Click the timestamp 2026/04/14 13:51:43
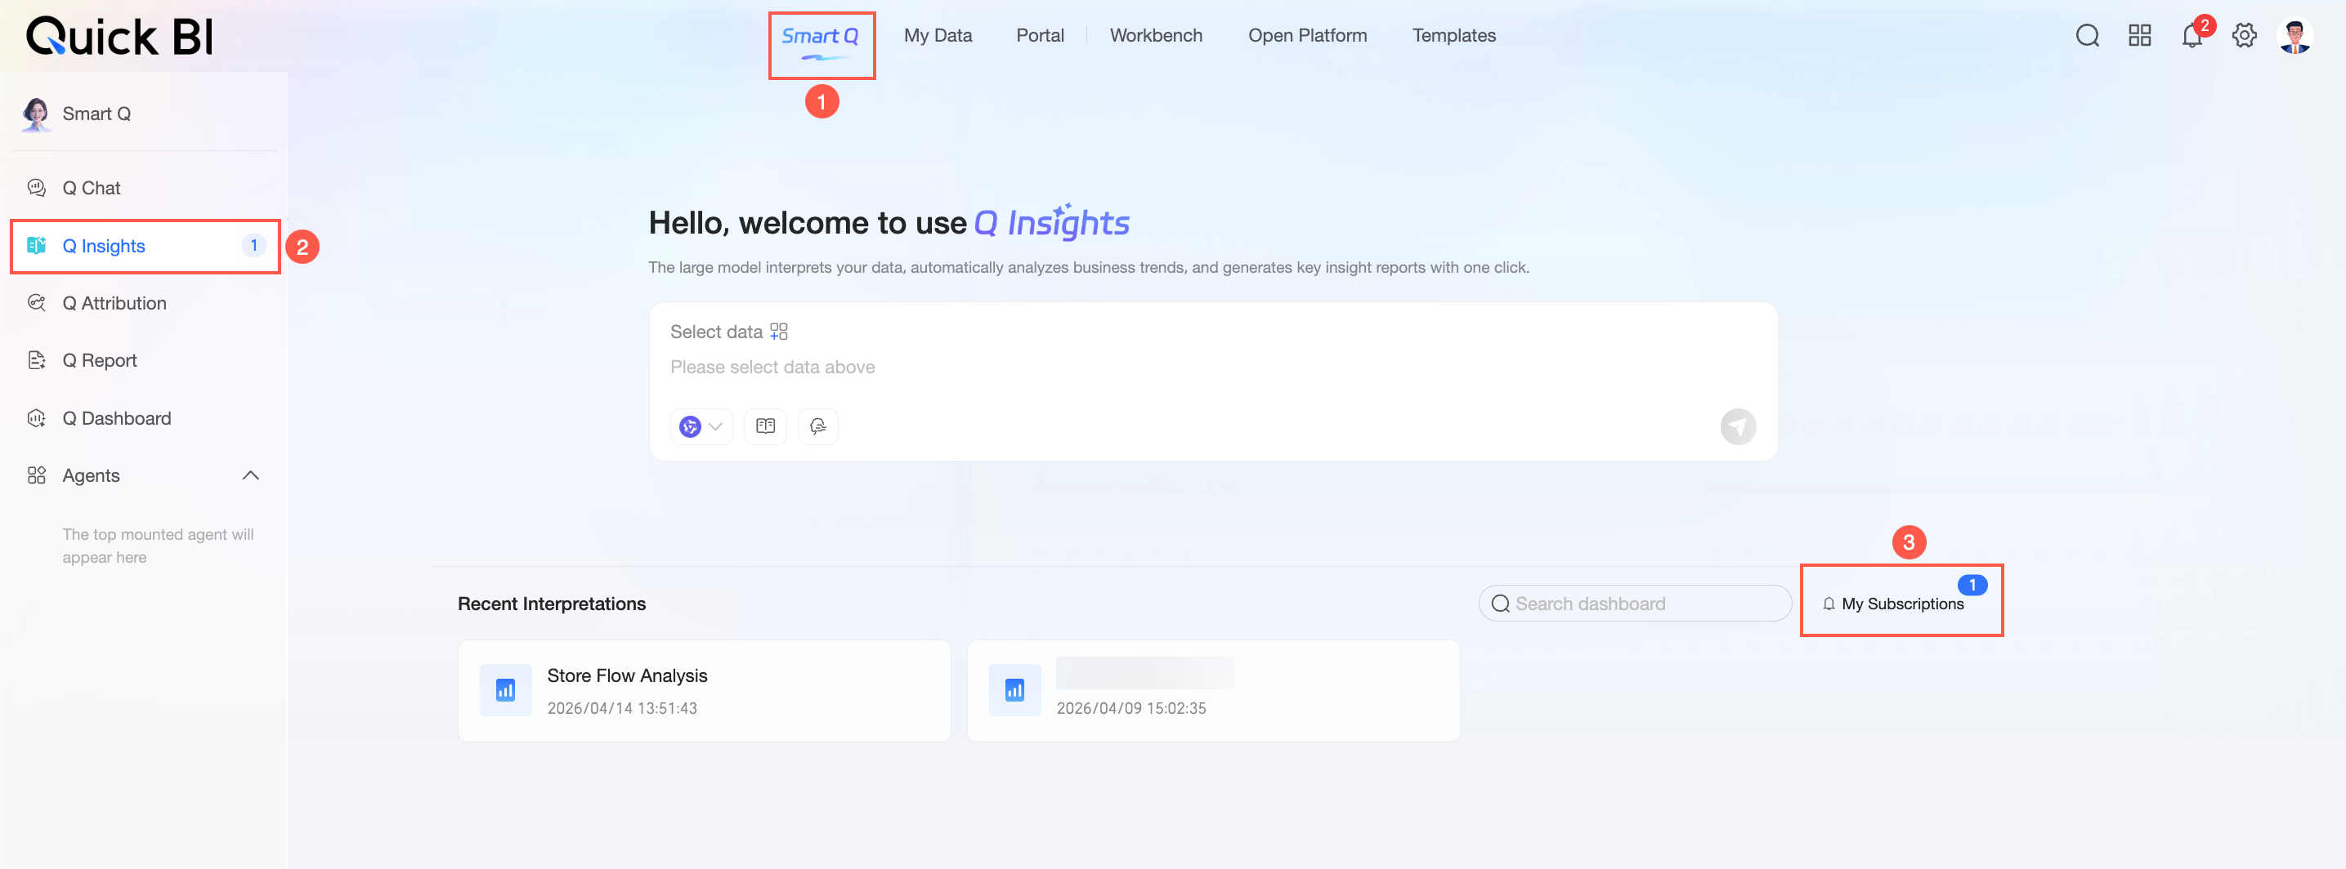Image resolution: width=2346 pixels, height=869 pixels. tap(622, 708)
